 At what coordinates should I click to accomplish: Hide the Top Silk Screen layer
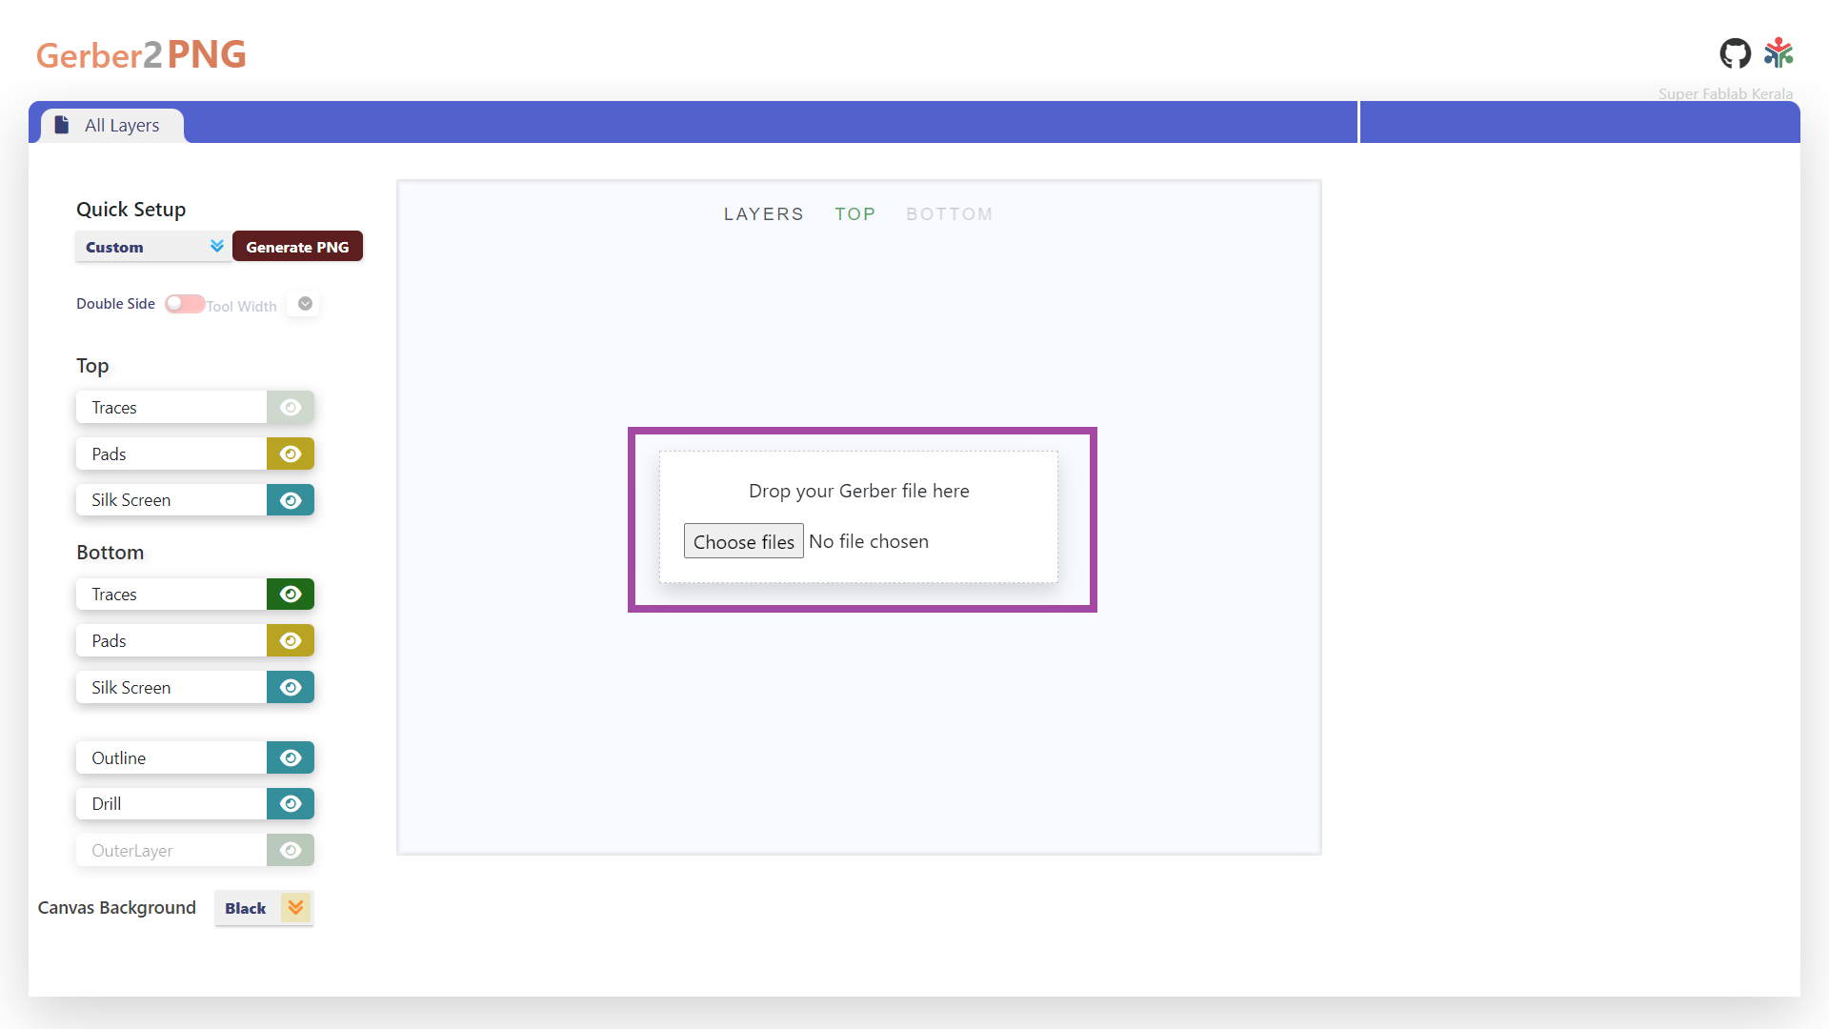tap(291, 500)
